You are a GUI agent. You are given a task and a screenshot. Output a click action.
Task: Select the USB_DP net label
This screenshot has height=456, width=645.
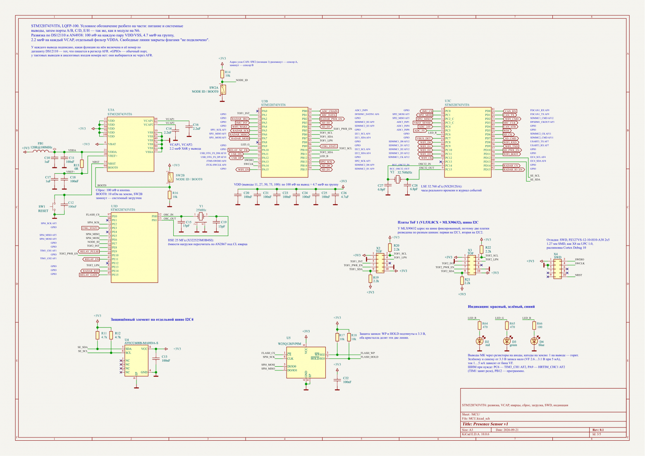(236, 158)
